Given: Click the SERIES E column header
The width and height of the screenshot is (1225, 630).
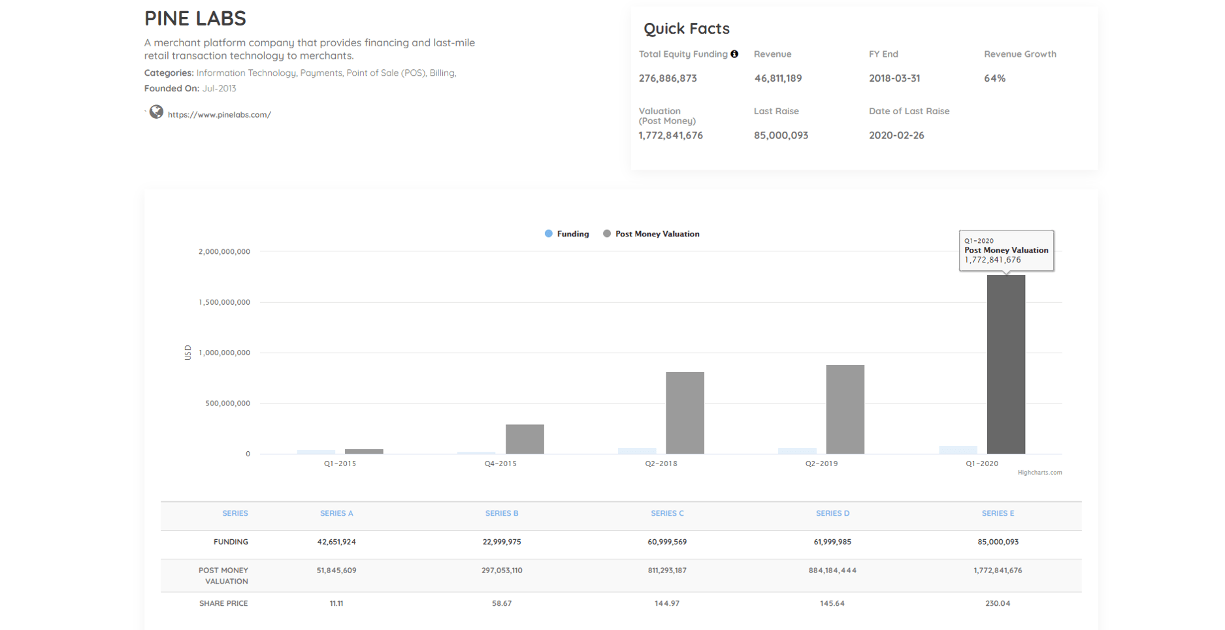Looking at the screenshot, I should pyautogui.click(x=998, y=514).
